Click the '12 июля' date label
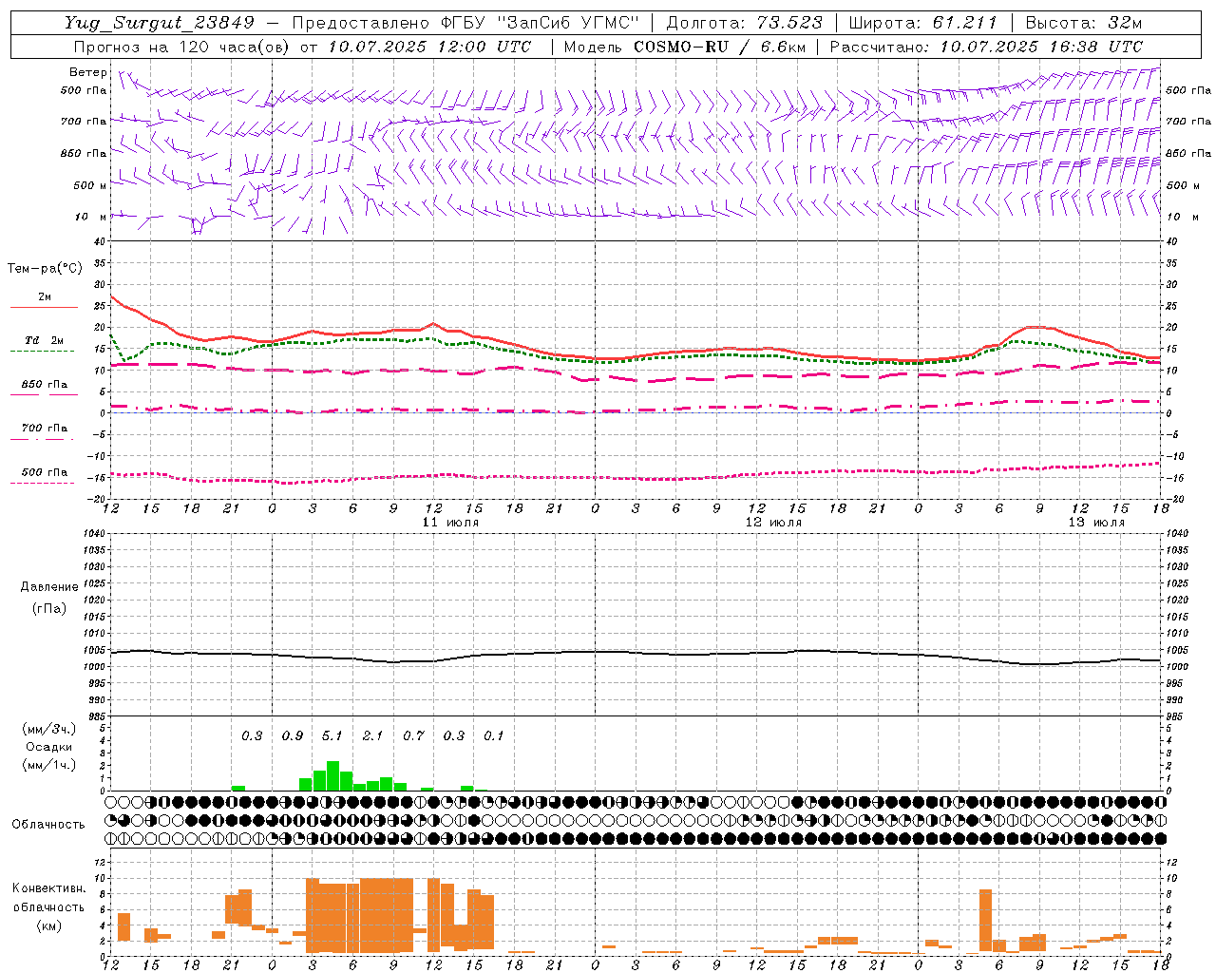Image resolution: width=1216 pixels, height=973 pixels. pos(773,523)
